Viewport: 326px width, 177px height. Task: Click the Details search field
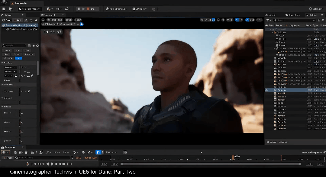[x=14, y=46]
